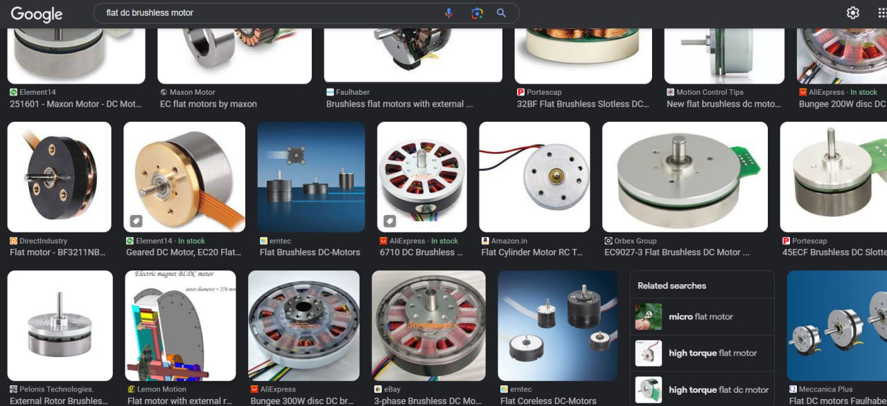
Task: Click Portescap favicon beside 45ECF result
Action: pyautogui.click(x=786, y=241)
